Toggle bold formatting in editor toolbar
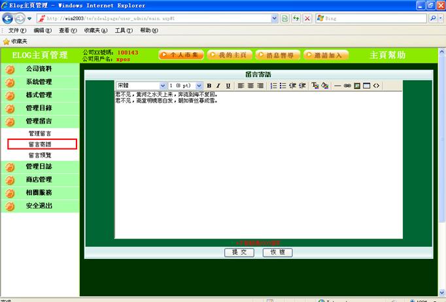 209,86
